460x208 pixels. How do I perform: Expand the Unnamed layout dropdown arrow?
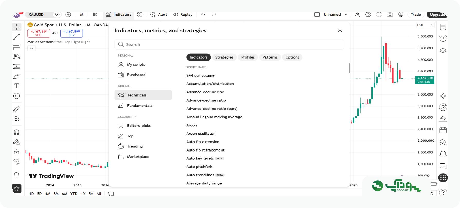point(346,15)
